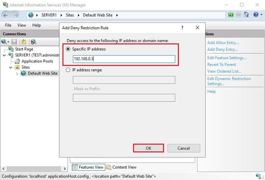Select the IP address range radio button
Image resolution: width=265 pixels, height=180 pixels.
click(68, 70)
